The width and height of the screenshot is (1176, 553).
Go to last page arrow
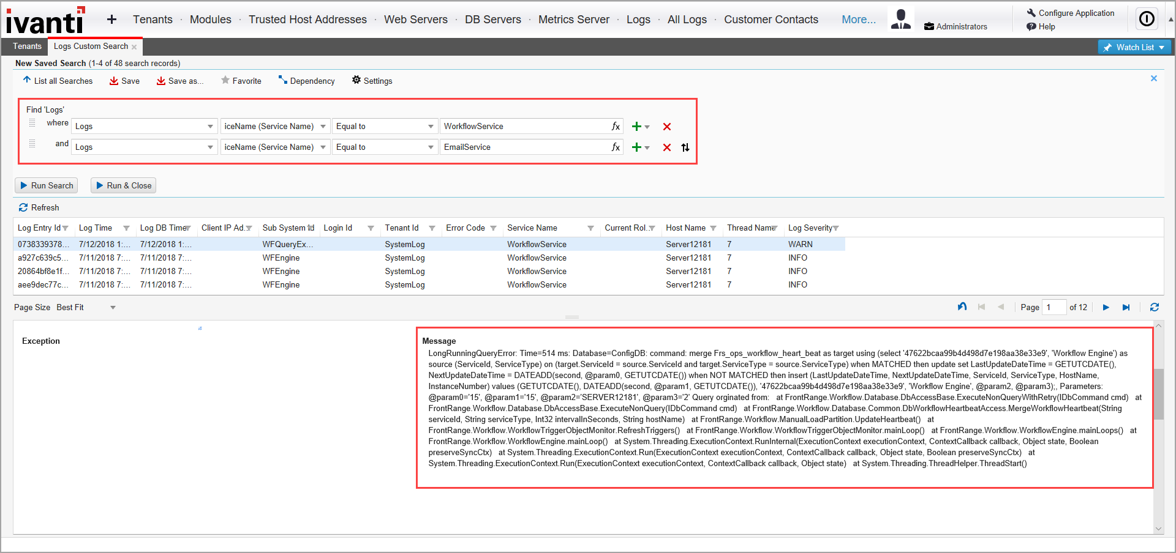click(x=1126, y=307)
